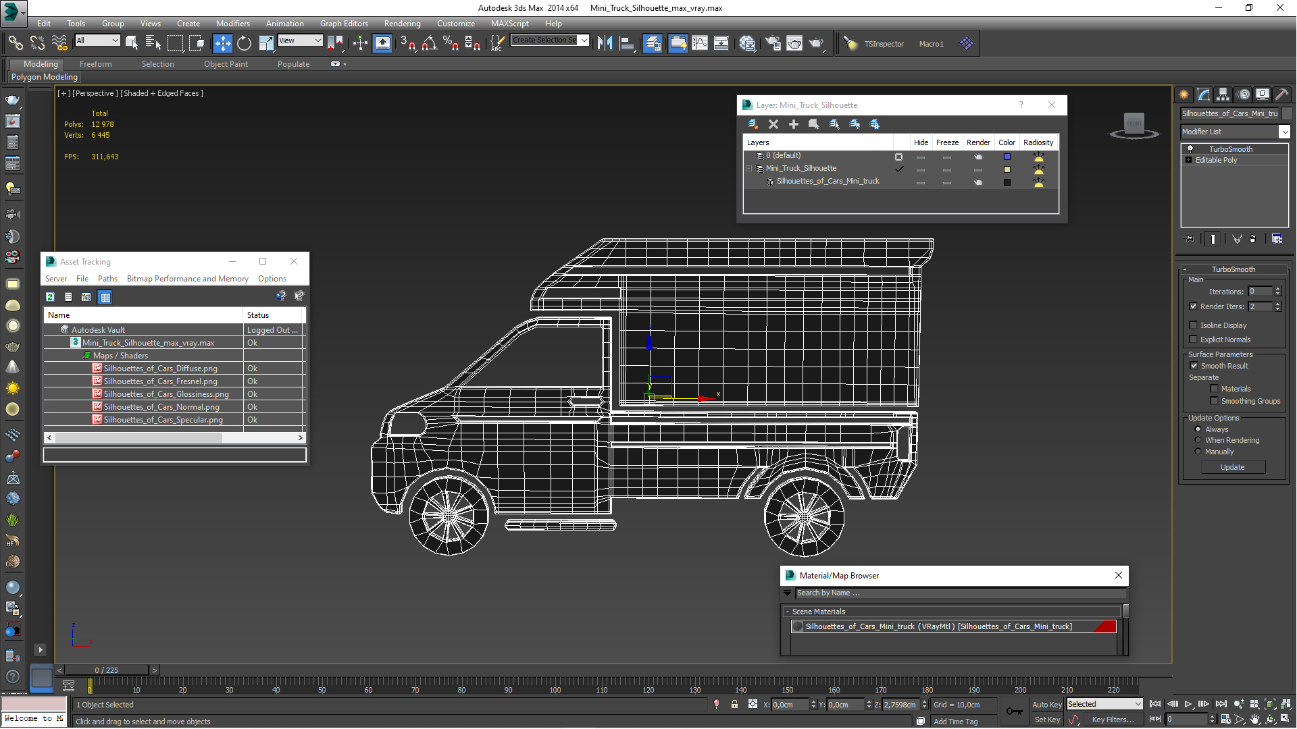Select the When Rendering update option
Viewport: 1297px width, 729px height.
(1198, 439)
